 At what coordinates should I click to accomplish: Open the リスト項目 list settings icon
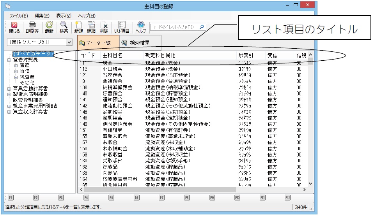tap(122, 27)
